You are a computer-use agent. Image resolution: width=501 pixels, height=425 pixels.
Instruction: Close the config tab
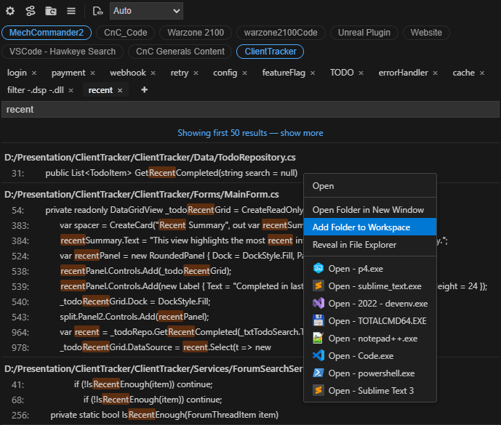pos(244,73)
